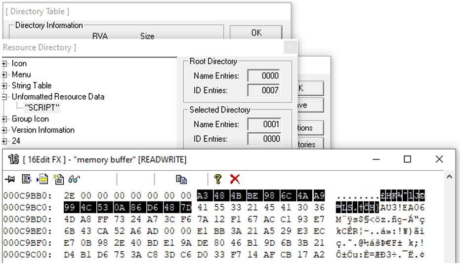This screenshot has width=462, height=265.
Task: Click hex byte D4 in row 000C9C00
Action: 70,255
